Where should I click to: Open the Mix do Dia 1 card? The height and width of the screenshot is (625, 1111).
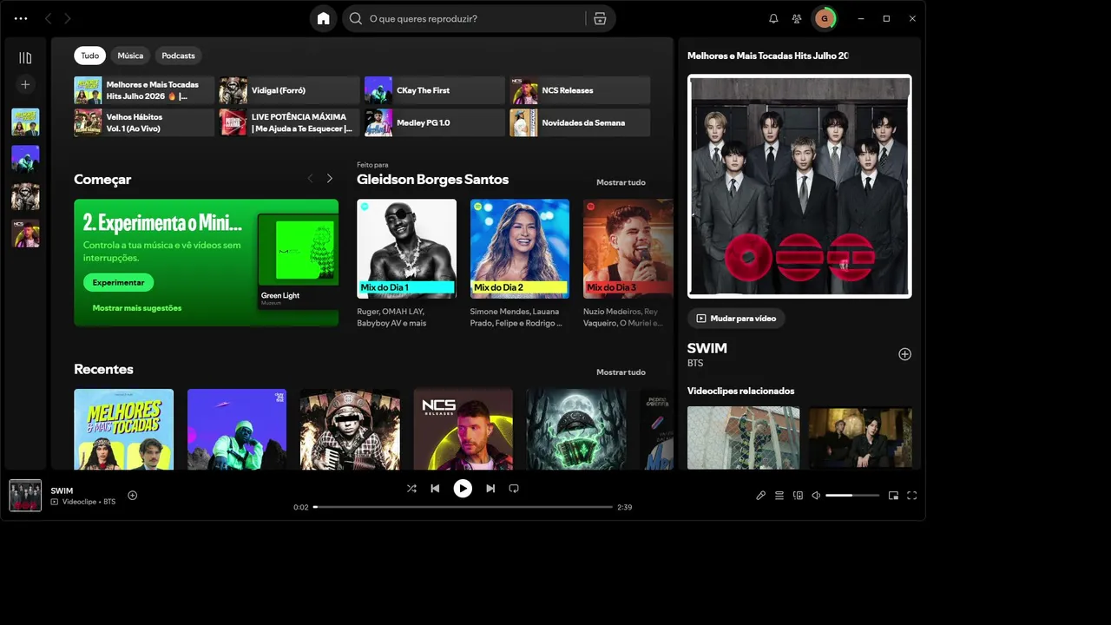coord(406,264)
